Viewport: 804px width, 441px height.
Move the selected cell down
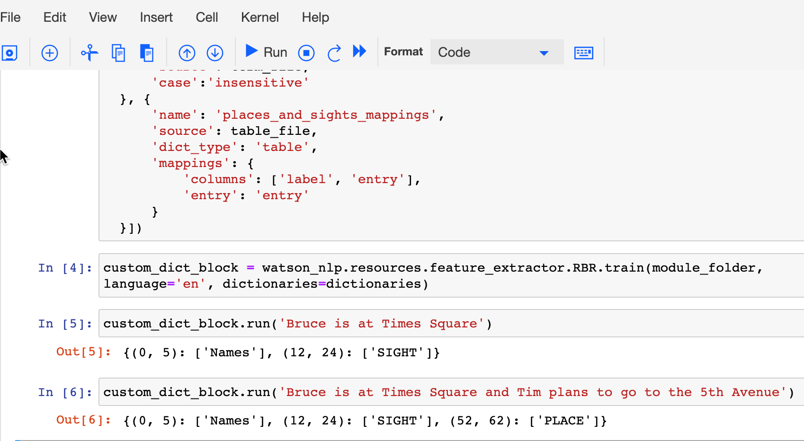pos(215,53)
